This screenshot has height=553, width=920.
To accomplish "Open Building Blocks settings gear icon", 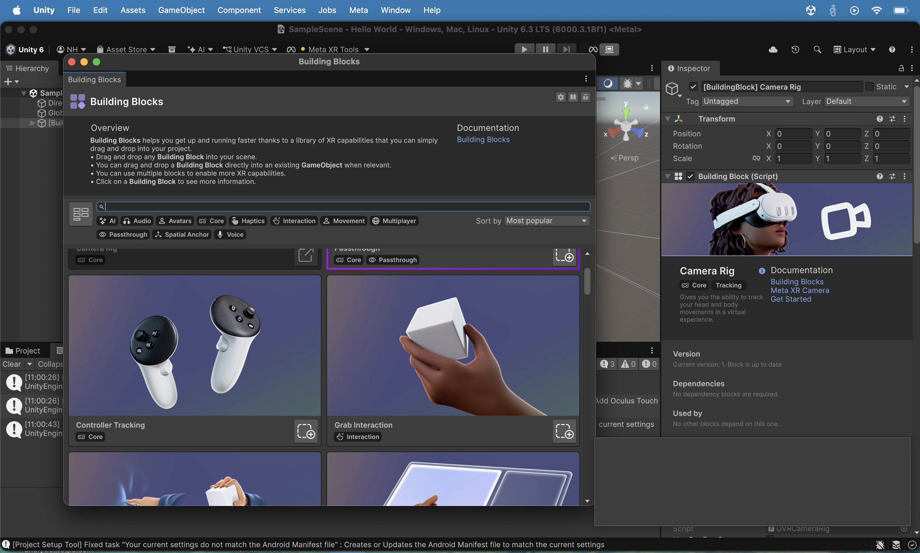I will (x=560, y=97).
